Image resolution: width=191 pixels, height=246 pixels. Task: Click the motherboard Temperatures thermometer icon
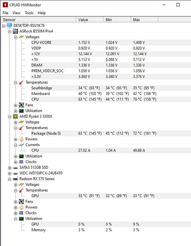click(x=21, y=82)
